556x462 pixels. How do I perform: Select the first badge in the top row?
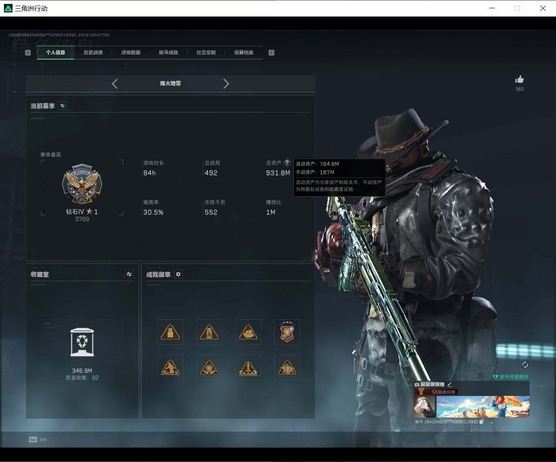coord(170,332)
